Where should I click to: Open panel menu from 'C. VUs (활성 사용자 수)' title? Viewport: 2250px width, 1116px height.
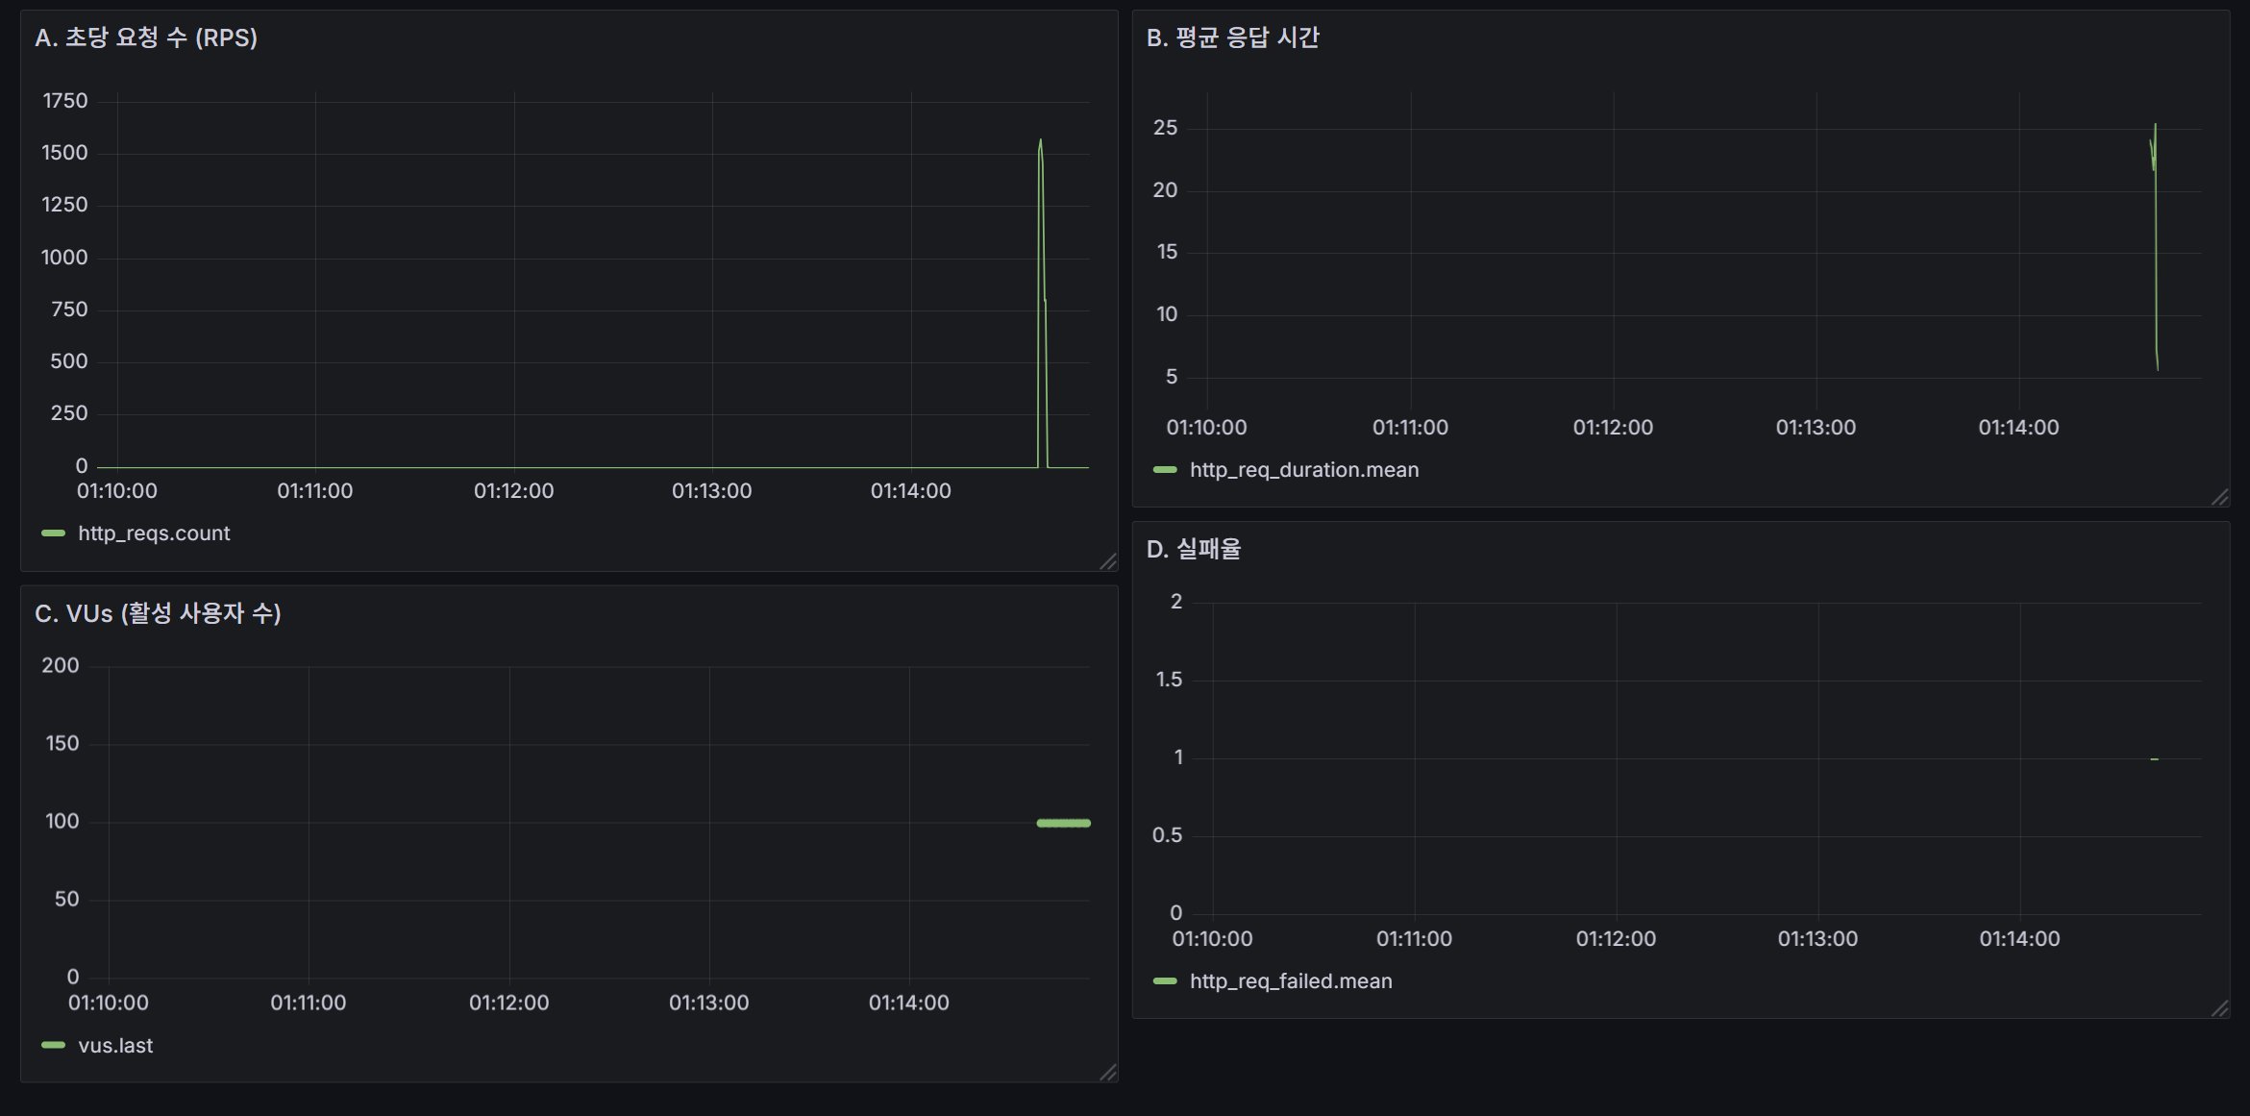pos(158,613)
